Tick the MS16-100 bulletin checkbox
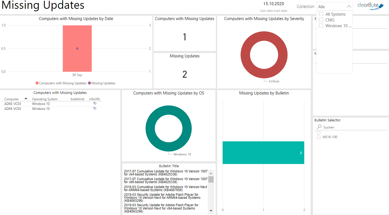The height and width of the screenshot is (215, 389). [319, 137]
